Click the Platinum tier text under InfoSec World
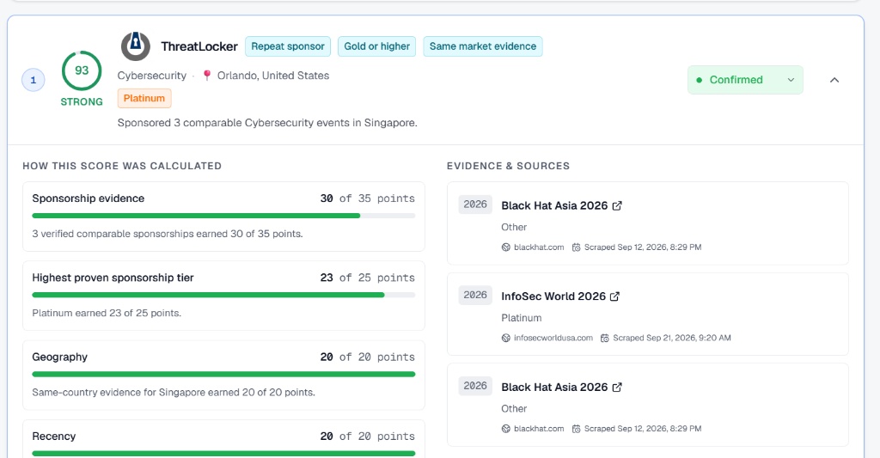This screenshot has height=458, width=880. pos(522,318)
